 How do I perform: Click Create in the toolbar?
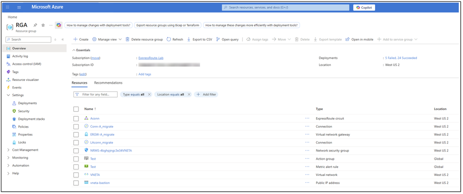click(x=81, y=39)
